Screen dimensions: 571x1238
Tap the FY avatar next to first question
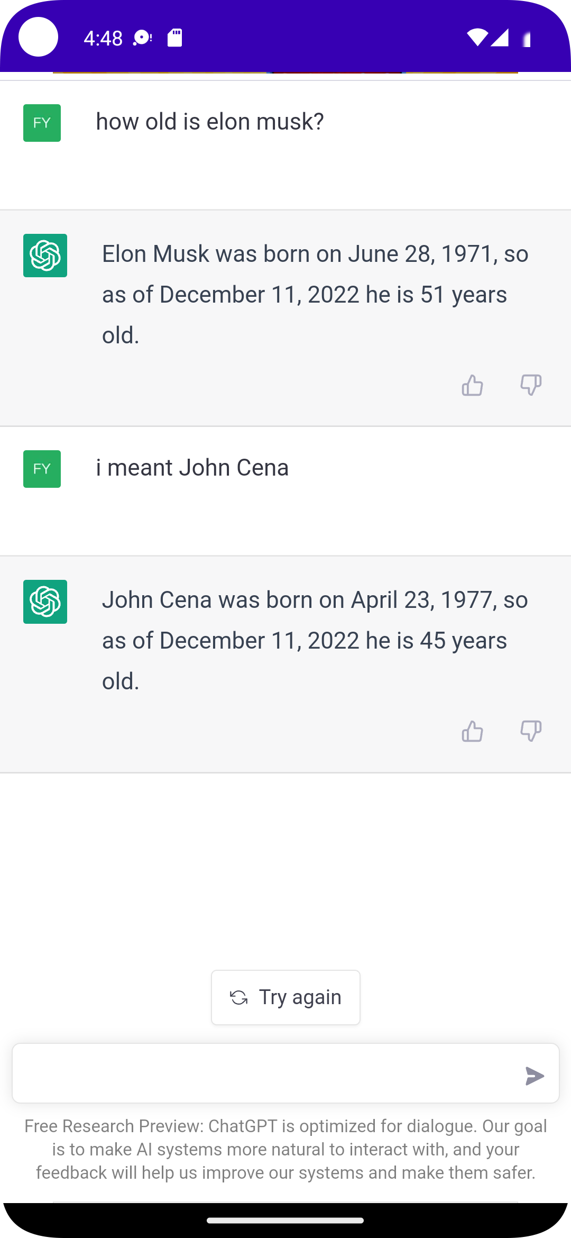tap(42, 123)
